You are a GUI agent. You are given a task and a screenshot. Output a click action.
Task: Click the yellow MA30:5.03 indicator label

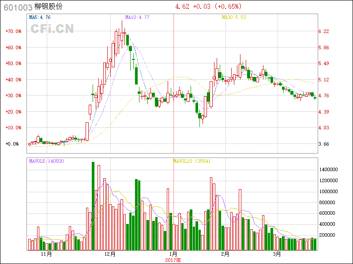[233, 18]
